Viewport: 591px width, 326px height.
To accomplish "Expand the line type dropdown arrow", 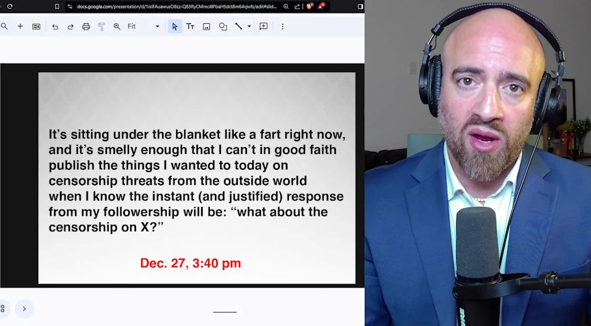I will [x=249, y=27].
